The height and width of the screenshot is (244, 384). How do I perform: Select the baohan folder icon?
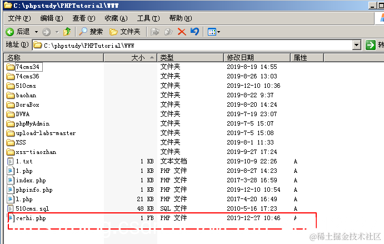click(x=11, y=95)
